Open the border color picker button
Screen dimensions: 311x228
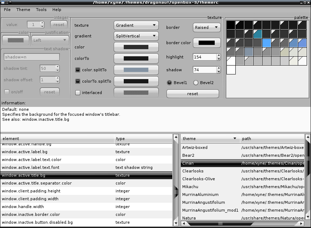coord(207,43)
